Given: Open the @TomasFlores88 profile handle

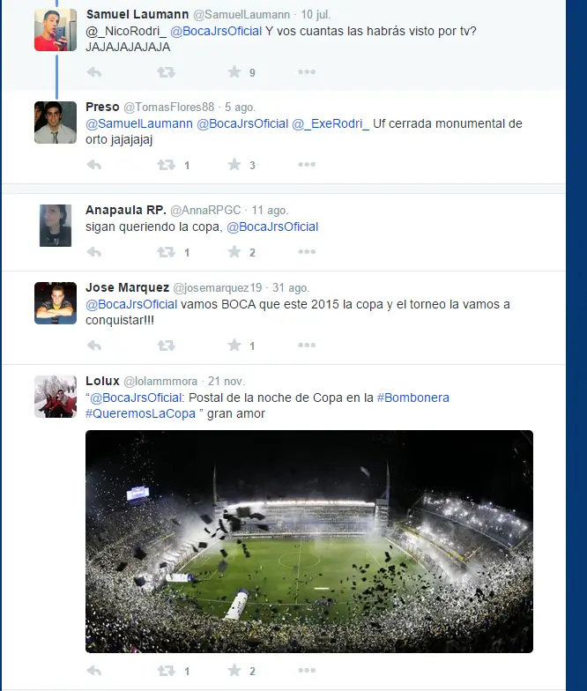Looking at the screenshot, I should point(169,108).
